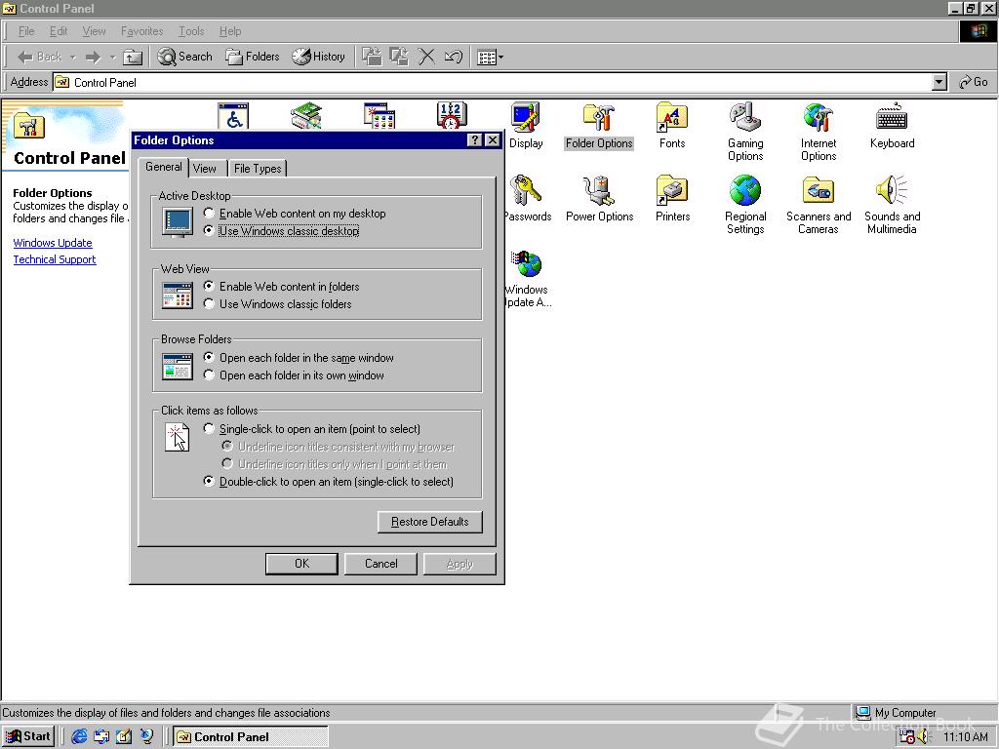
Task: Click the History toolbar button
Action: (319, 57)
